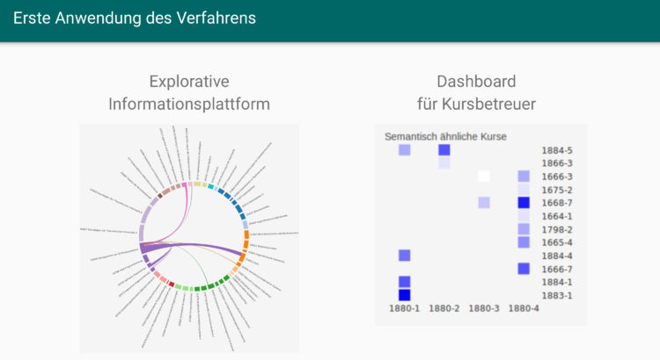Click the 1883-1 row label
This screenshot has width=660, height=360.
click(557, 295)
